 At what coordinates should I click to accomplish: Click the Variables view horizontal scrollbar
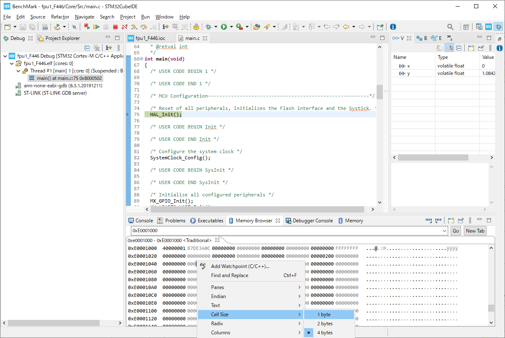coord(433,158)
